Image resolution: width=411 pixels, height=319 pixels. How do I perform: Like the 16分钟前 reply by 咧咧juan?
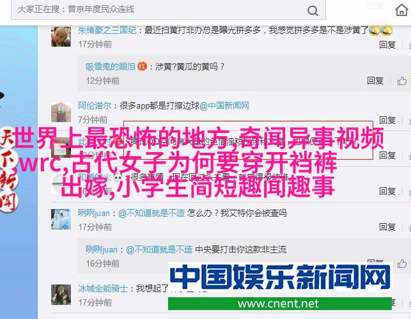click(401, 263)
